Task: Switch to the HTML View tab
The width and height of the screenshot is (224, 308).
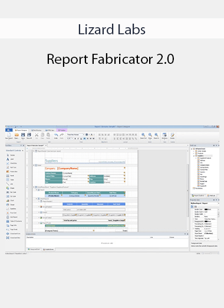Action: coord(50,130)
